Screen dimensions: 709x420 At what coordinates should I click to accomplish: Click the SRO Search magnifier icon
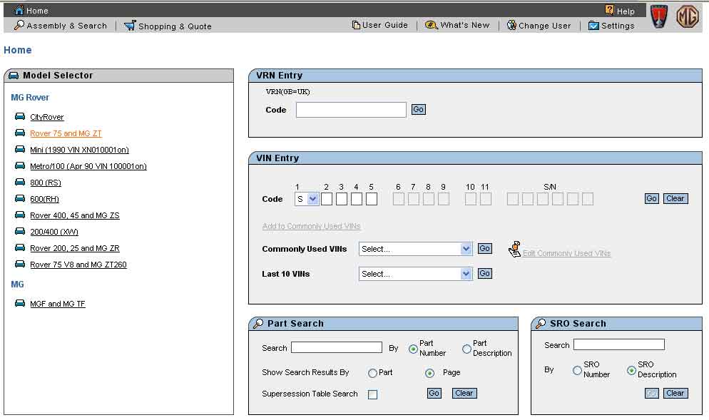[x=541, y=324]
